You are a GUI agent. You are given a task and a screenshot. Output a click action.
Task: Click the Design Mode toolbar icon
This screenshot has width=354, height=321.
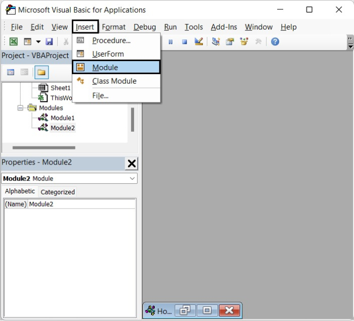click(199, 42)
